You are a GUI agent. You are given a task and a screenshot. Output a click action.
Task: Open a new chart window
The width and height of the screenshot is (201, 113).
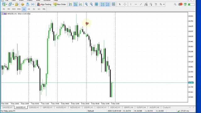[4, 4]
